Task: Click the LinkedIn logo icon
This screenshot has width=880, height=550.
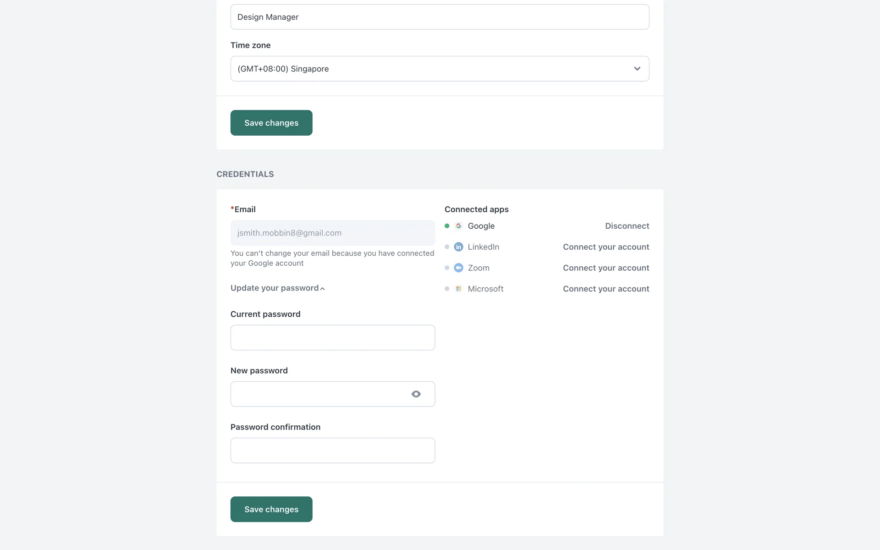Action: (458, 247)
